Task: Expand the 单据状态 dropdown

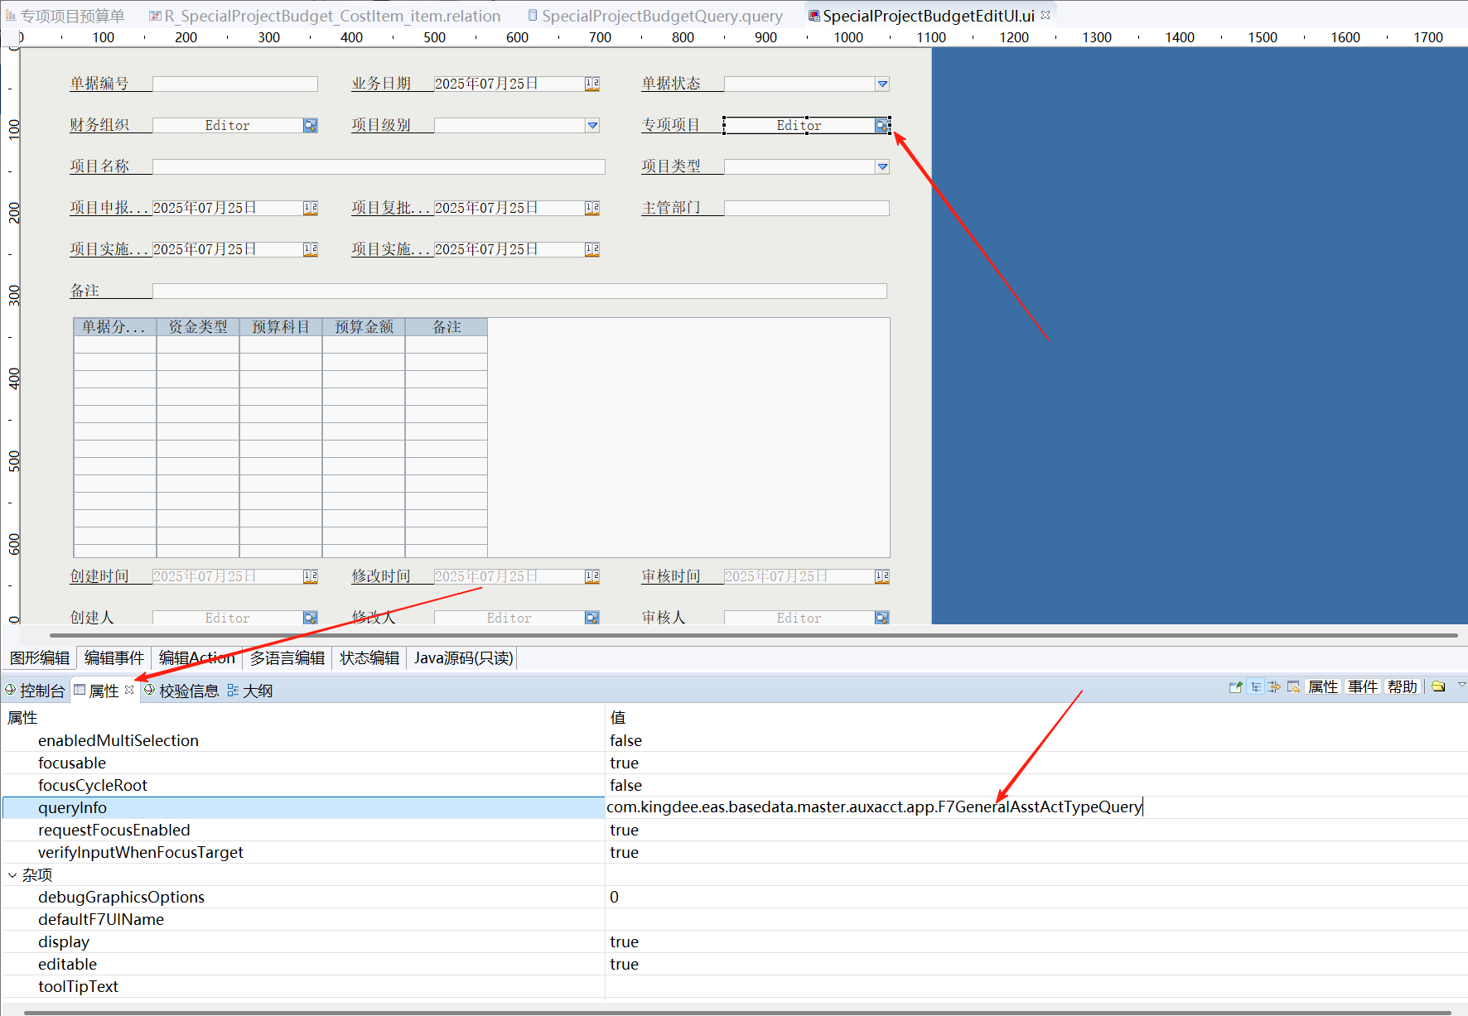Action: pyautogui.click(x=882, y=84)
